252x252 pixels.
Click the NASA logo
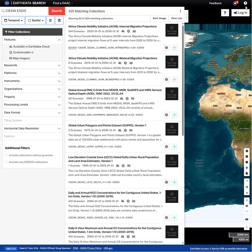[7, 3]
